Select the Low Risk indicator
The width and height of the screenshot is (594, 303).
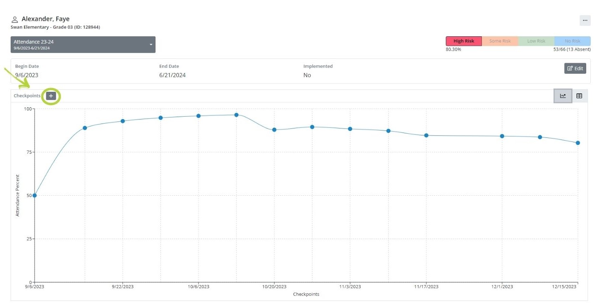point(536,41)
